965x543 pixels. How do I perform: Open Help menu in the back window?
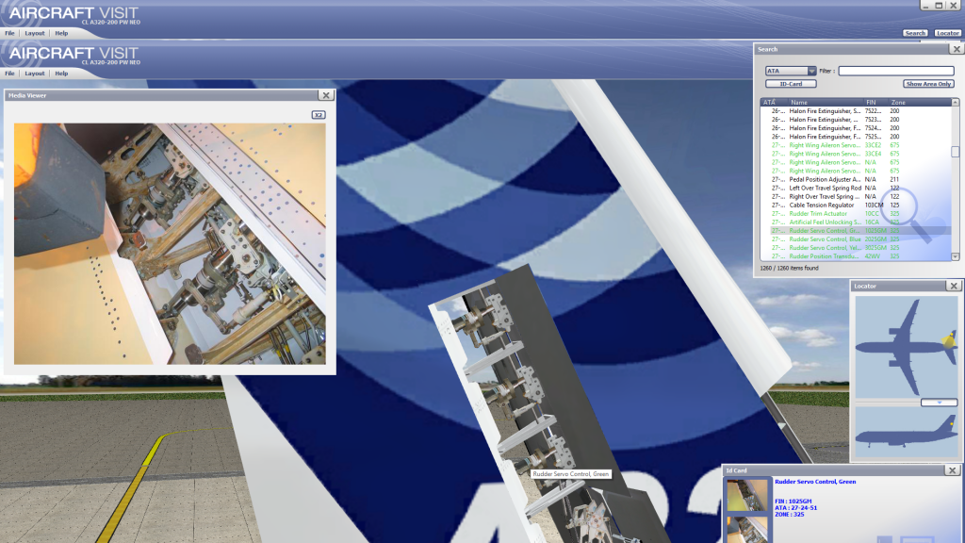[61, 33]
